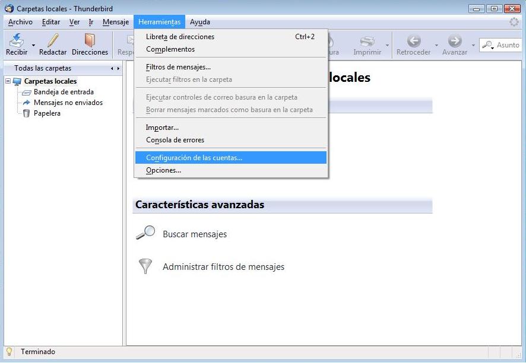Click the Características avanzadas heading

[199, 205]
